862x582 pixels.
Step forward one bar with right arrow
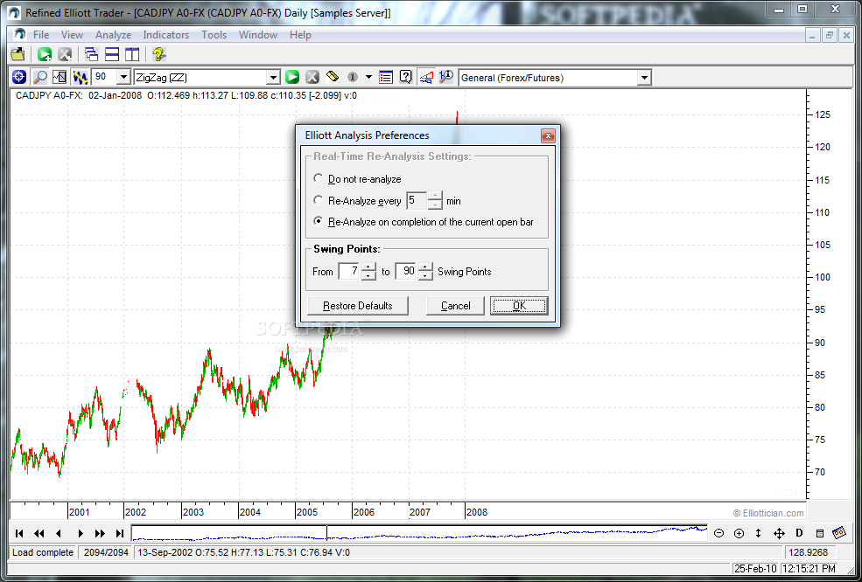click(x=81, y=533)
